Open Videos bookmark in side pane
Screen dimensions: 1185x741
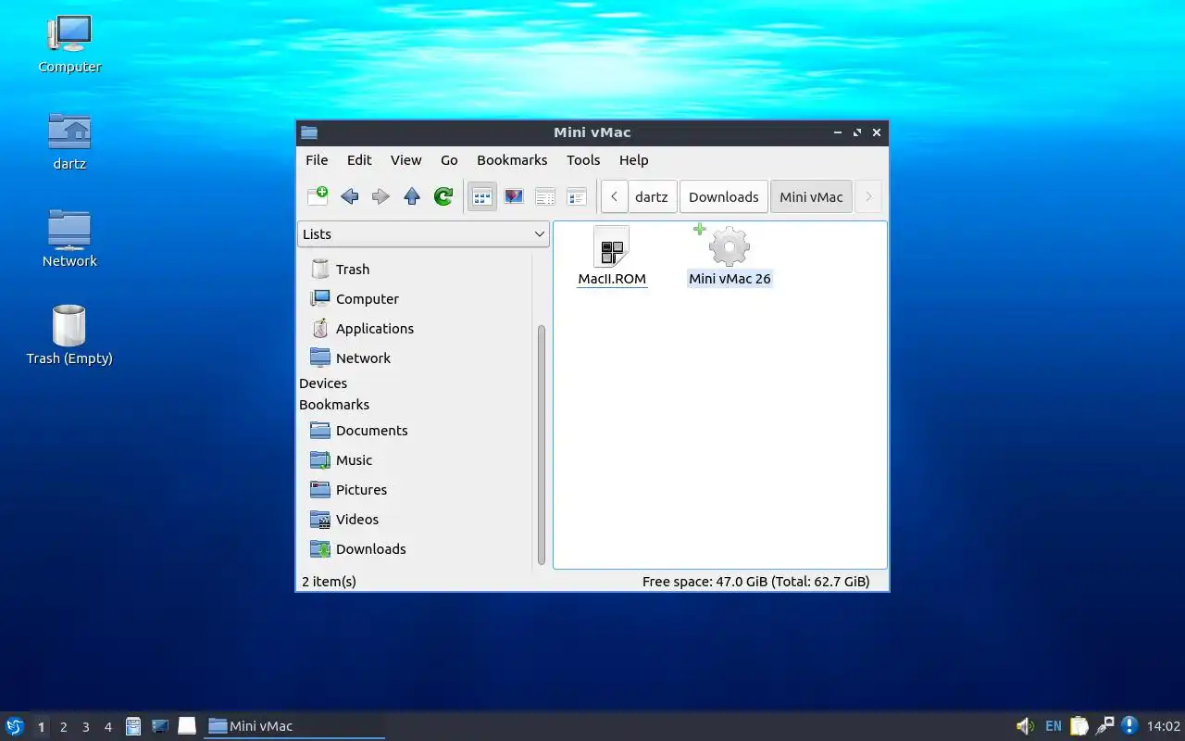pyautogui.click(x=356, y=520)
